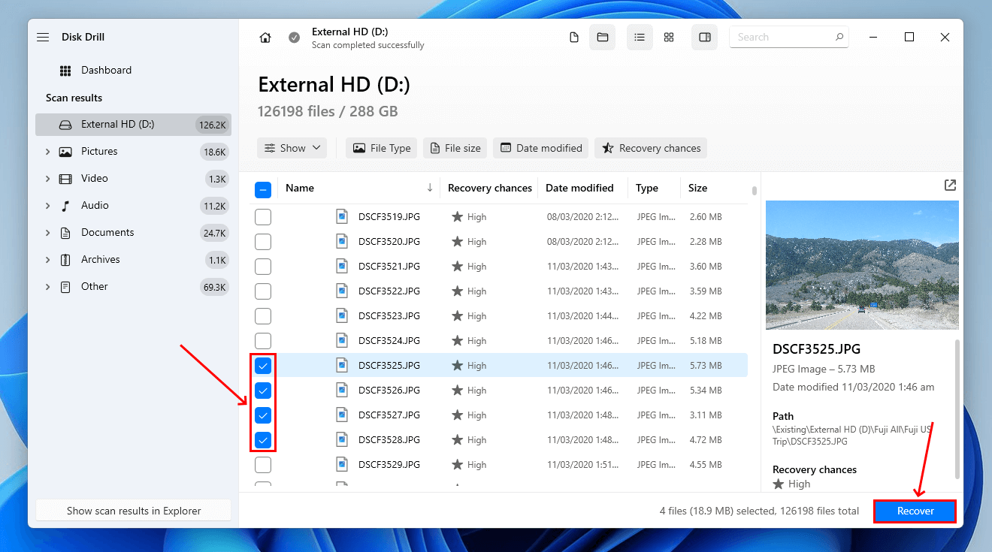This screenshot has height=552, width=992.
Task: Uncheck the DSCF3525.JPG checkbox
Action: click(x=263, y=366)
